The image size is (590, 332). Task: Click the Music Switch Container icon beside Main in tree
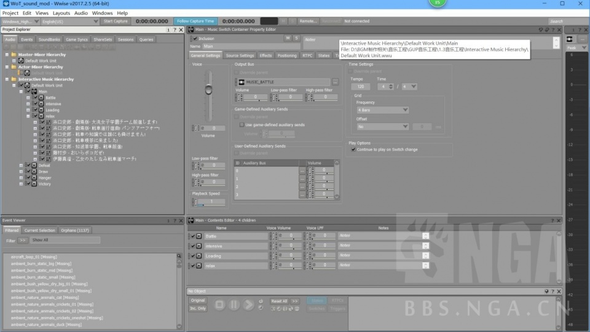coord(34,92)
